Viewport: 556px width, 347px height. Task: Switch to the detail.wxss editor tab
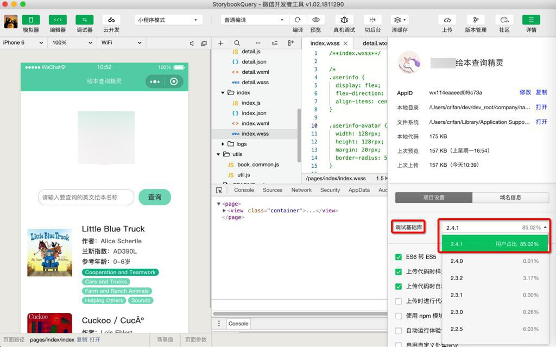[x=375, y=43]
